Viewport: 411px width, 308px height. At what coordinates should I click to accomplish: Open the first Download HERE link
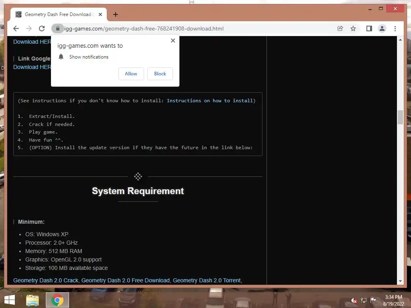tap(32, 42)
